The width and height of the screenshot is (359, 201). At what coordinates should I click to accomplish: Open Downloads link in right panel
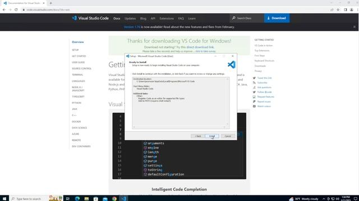point(260,66)
